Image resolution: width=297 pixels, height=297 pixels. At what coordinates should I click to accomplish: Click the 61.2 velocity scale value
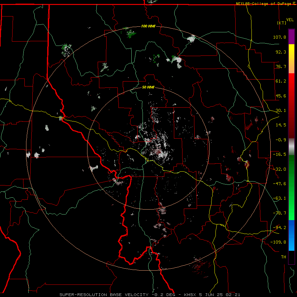(281, 81)
